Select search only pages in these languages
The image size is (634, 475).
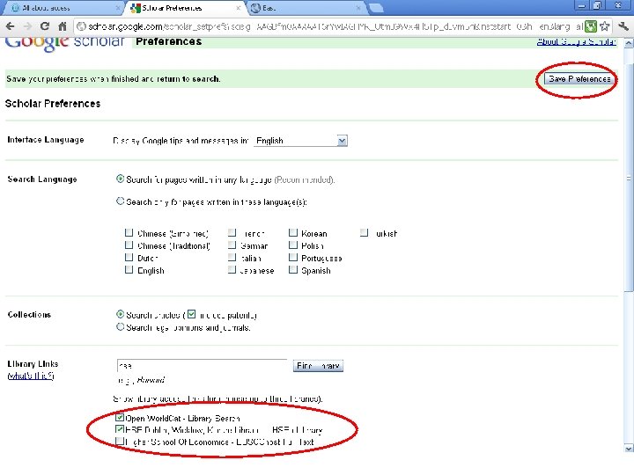coord(120,201)
